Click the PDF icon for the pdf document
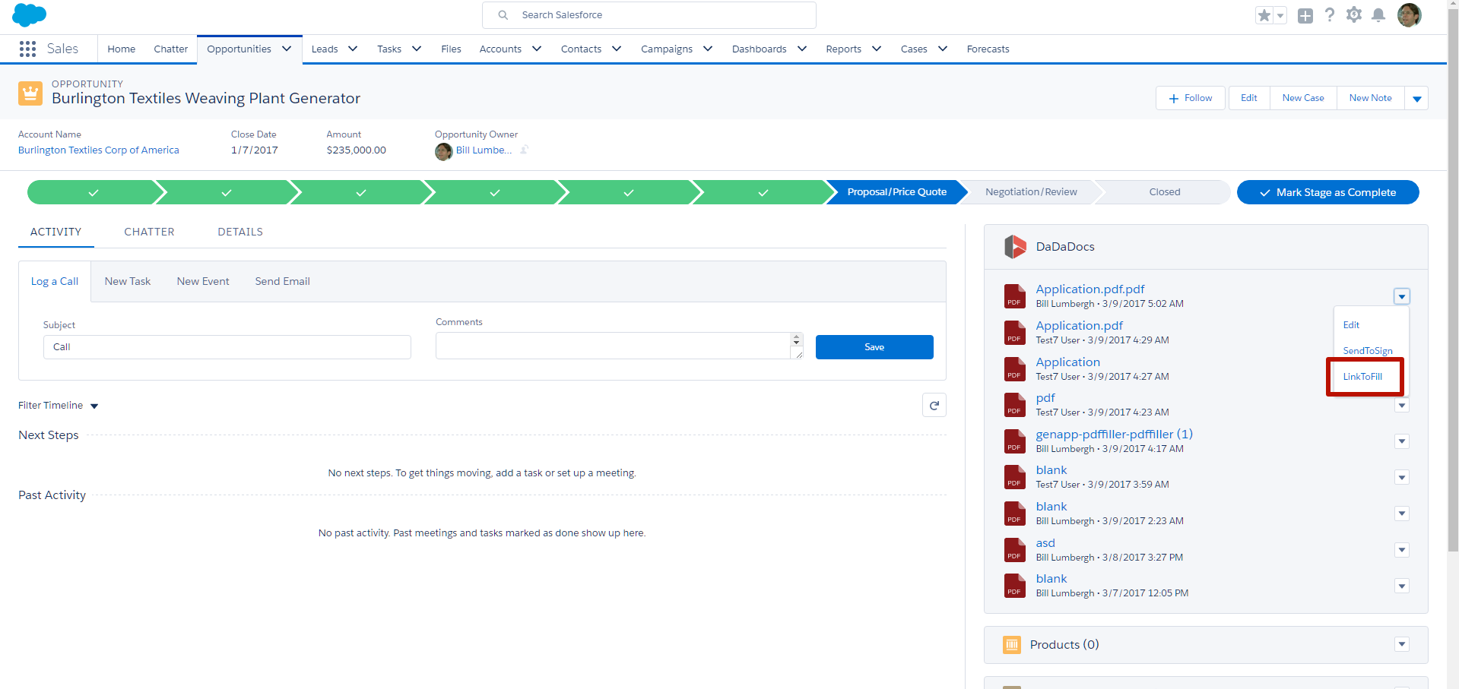This screenshot has height=689, width=1459. pyautogui.click(x=1015, y=404)
